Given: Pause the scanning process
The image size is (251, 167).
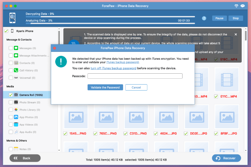Looking at the screenshot, I should [219, 18].
